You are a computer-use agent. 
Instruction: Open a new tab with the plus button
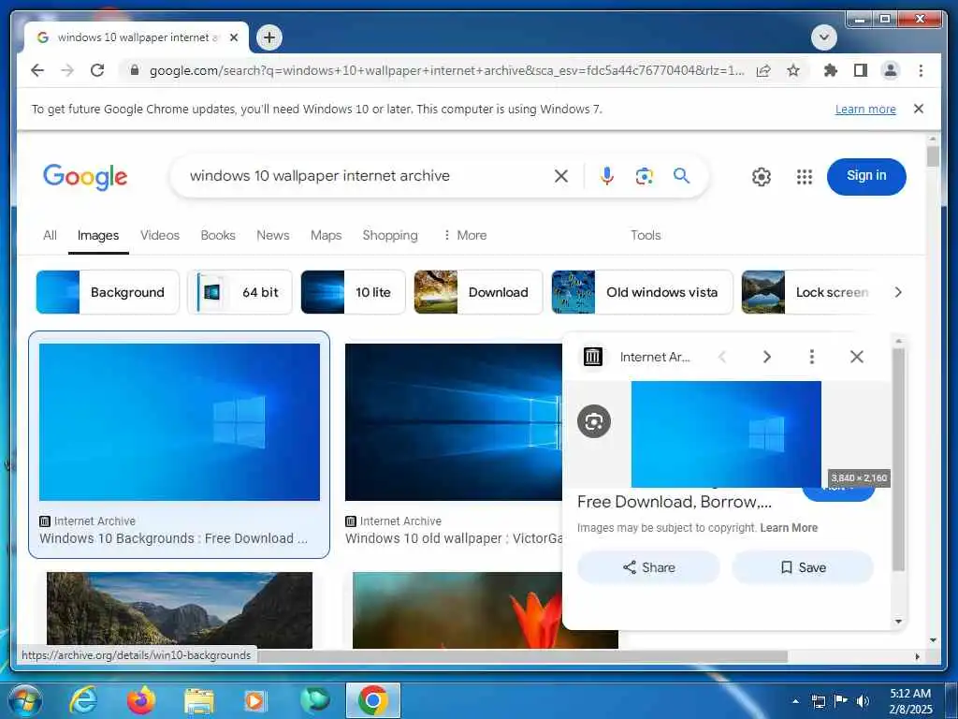(269, 37)
